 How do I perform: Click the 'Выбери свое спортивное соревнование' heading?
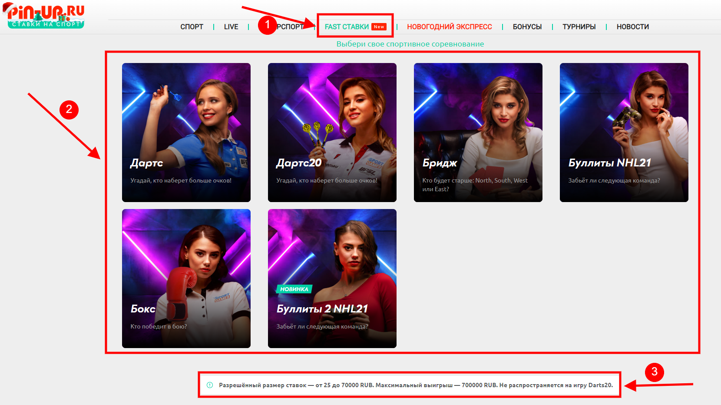[x=410, y=44]
